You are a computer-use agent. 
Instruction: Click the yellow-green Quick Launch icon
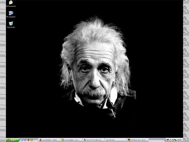(x=32, y=140)
